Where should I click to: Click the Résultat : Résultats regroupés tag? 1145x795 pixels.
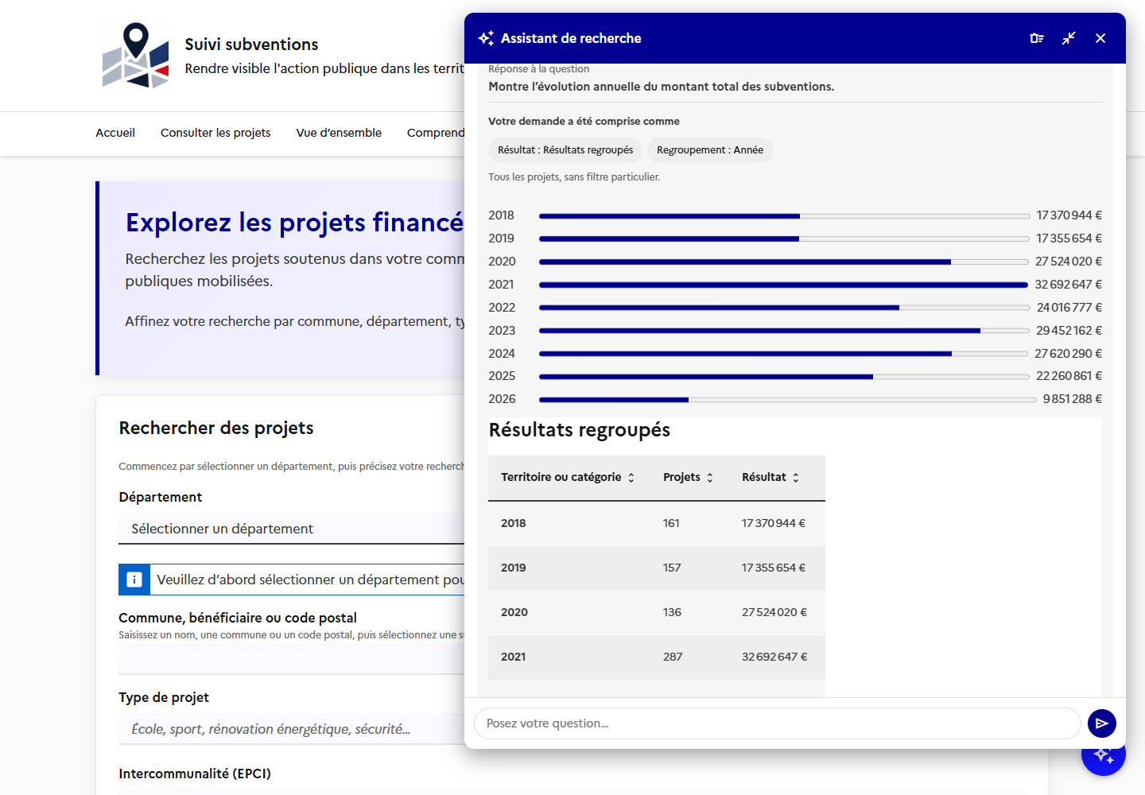[x=565, y=150]
